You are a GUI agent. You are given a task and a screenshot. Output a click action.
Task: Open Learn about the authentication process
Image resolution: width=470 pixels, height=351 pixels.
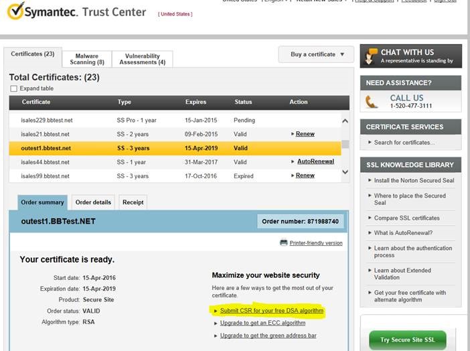click(412, 252)
